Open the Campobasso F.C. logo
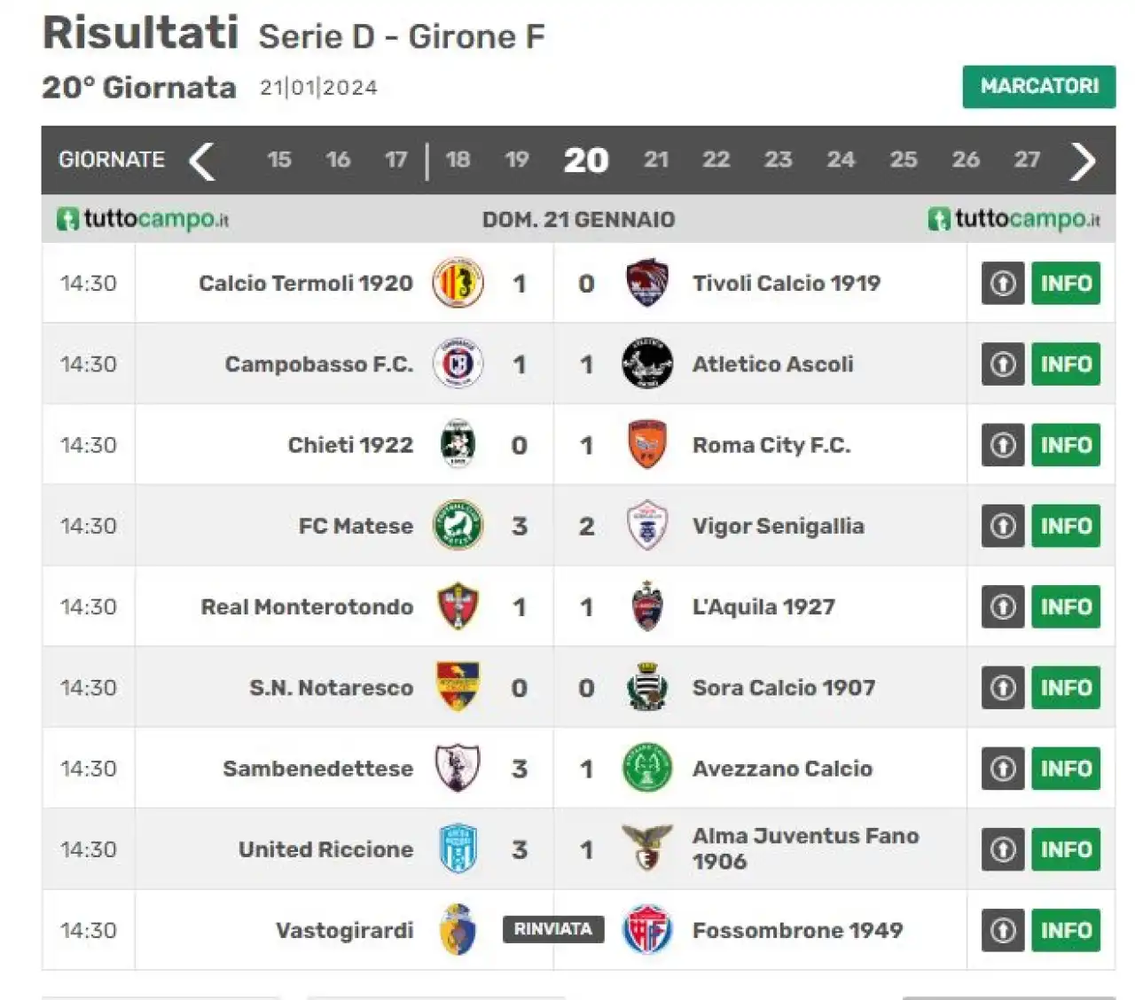Screen dimensions: 1135x1000 [458, 363]
